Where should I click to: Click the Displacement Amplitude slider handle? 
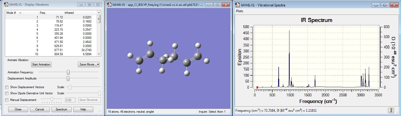68,78
